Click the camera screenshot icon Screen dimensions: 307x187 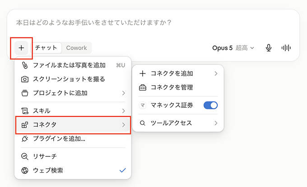[25, 79]
